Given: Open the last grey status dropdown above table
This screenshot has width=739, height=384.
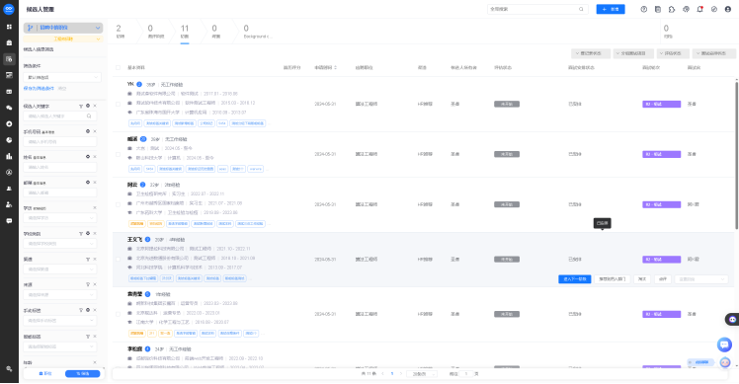Looking at the screenshot, I should [713, 53].
